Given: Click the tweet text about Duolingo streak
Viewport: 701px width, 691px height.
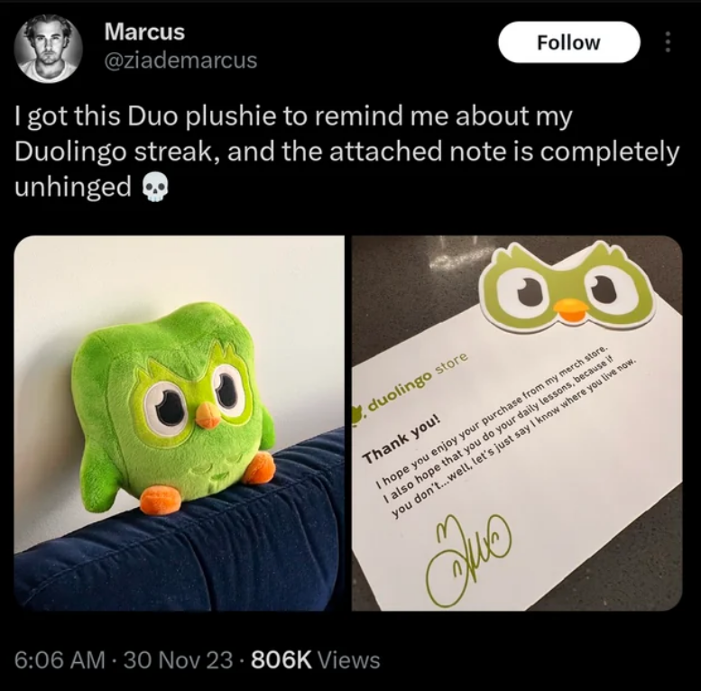Looking at the screenshot, I should tap(346, 152).
